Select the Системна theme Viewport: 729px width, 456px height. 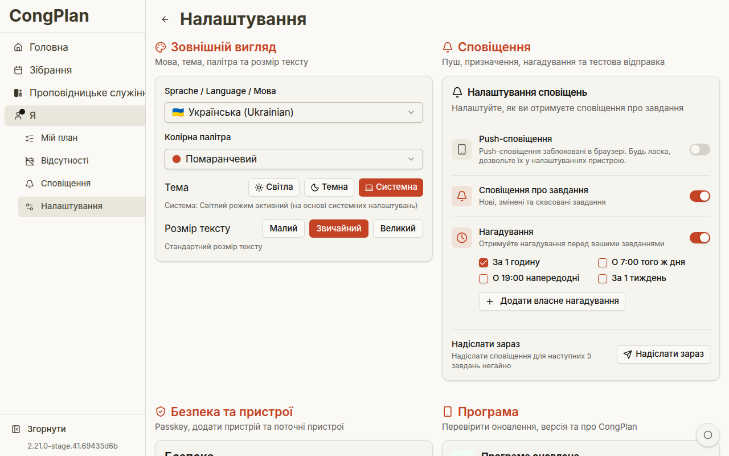coord(391,188)
